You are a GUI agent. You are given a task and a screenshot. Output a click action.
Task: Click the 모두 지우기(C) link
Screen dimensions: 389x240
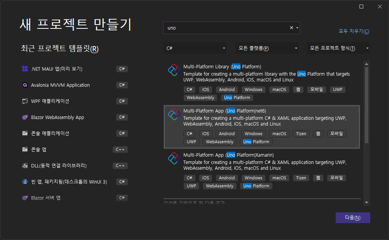354,31
